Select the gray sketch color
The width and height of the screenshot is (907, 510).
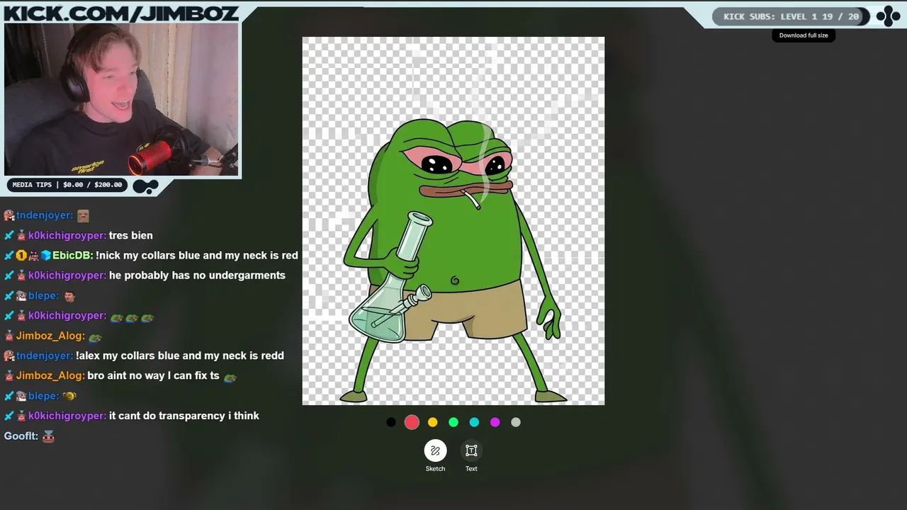tap(516, 422)
